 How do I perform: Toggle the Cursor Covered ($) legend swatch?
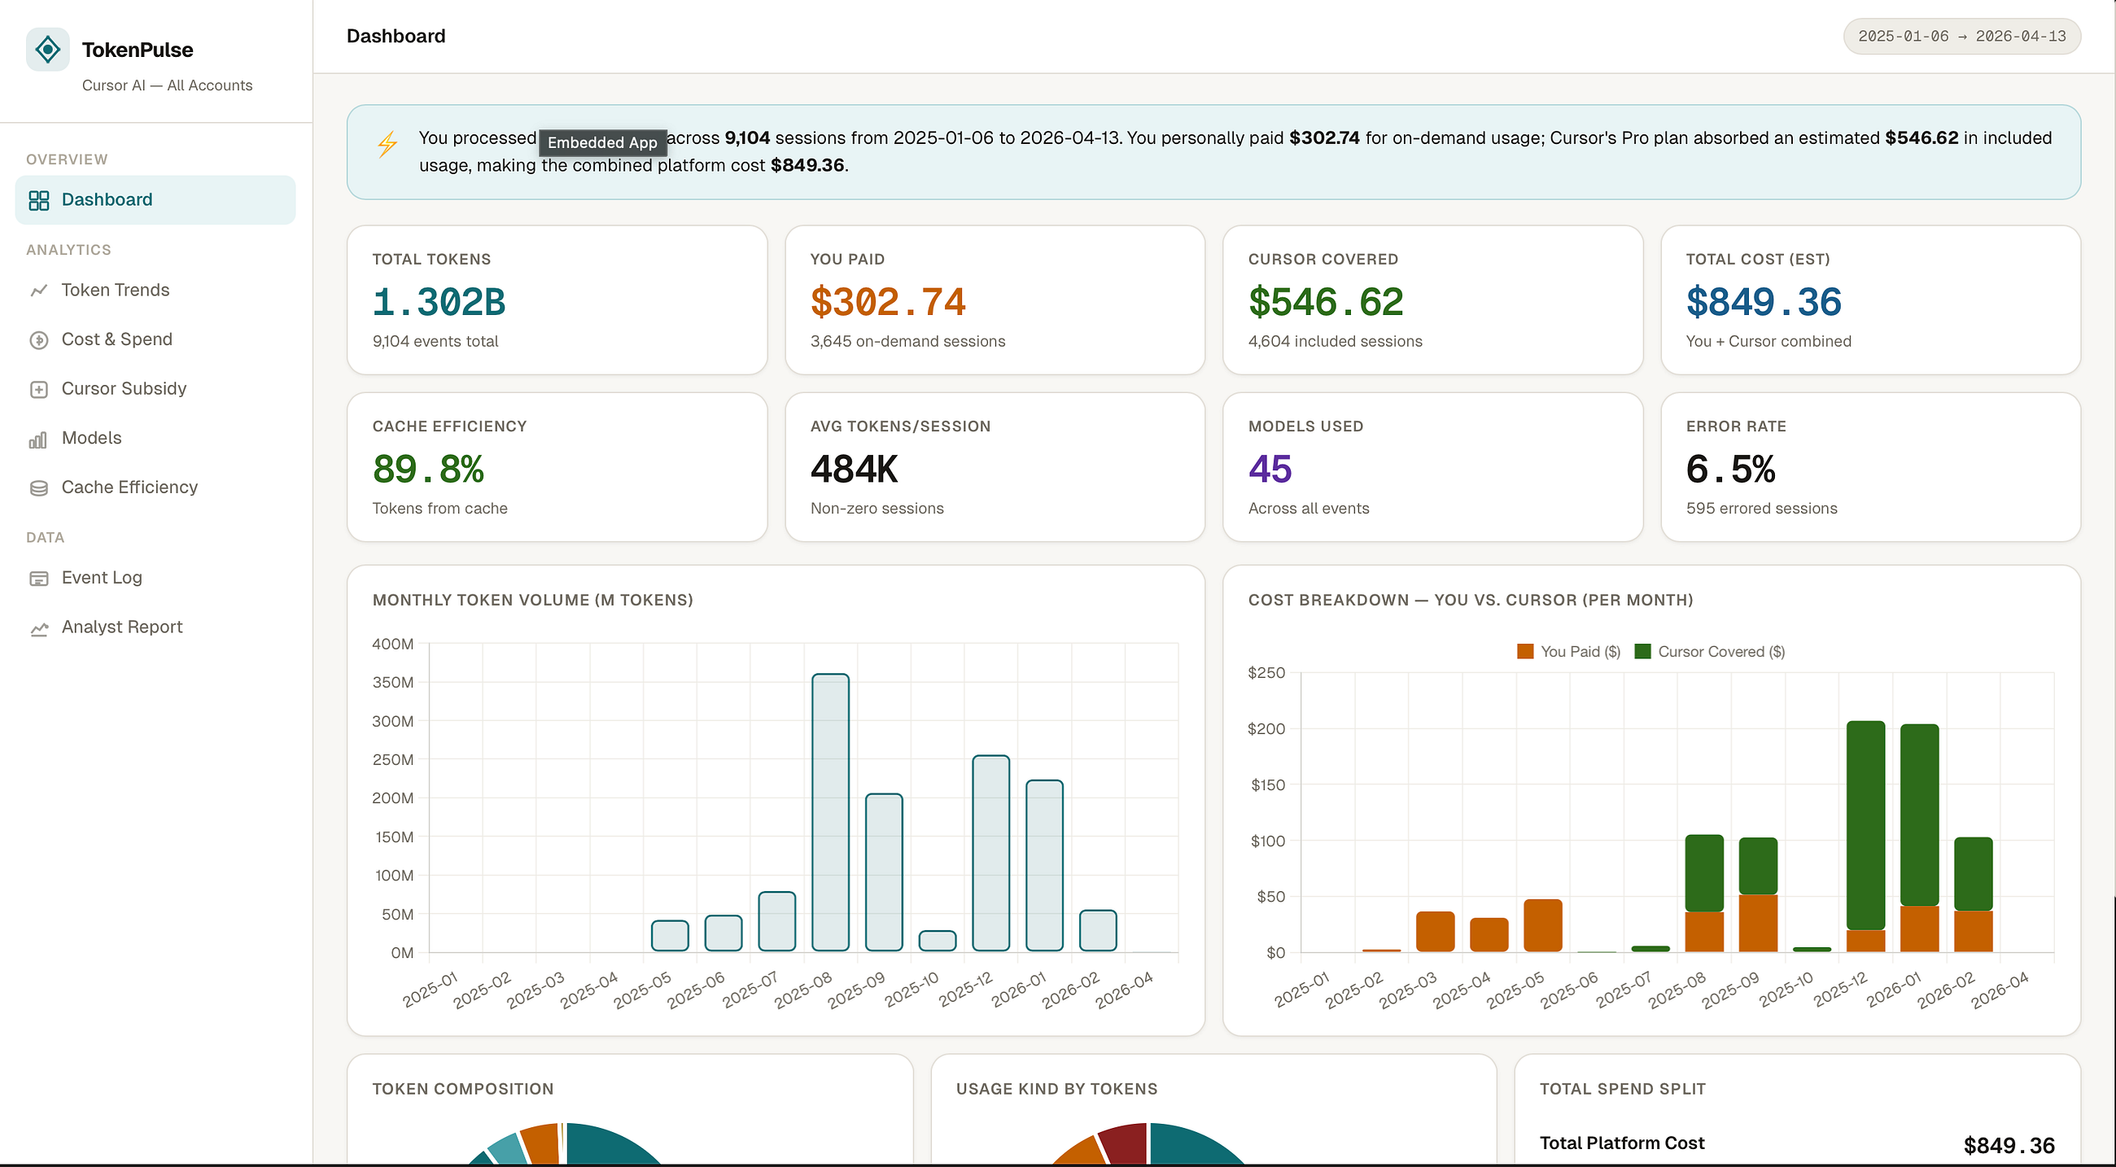click(x=1643, y=651)
